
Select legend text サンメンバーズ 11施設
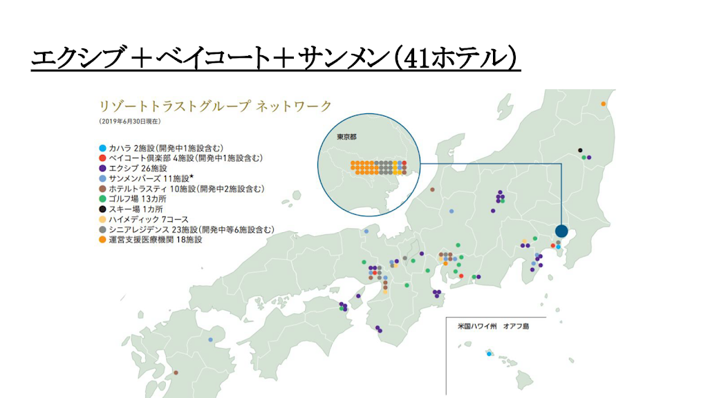point(151,179)
